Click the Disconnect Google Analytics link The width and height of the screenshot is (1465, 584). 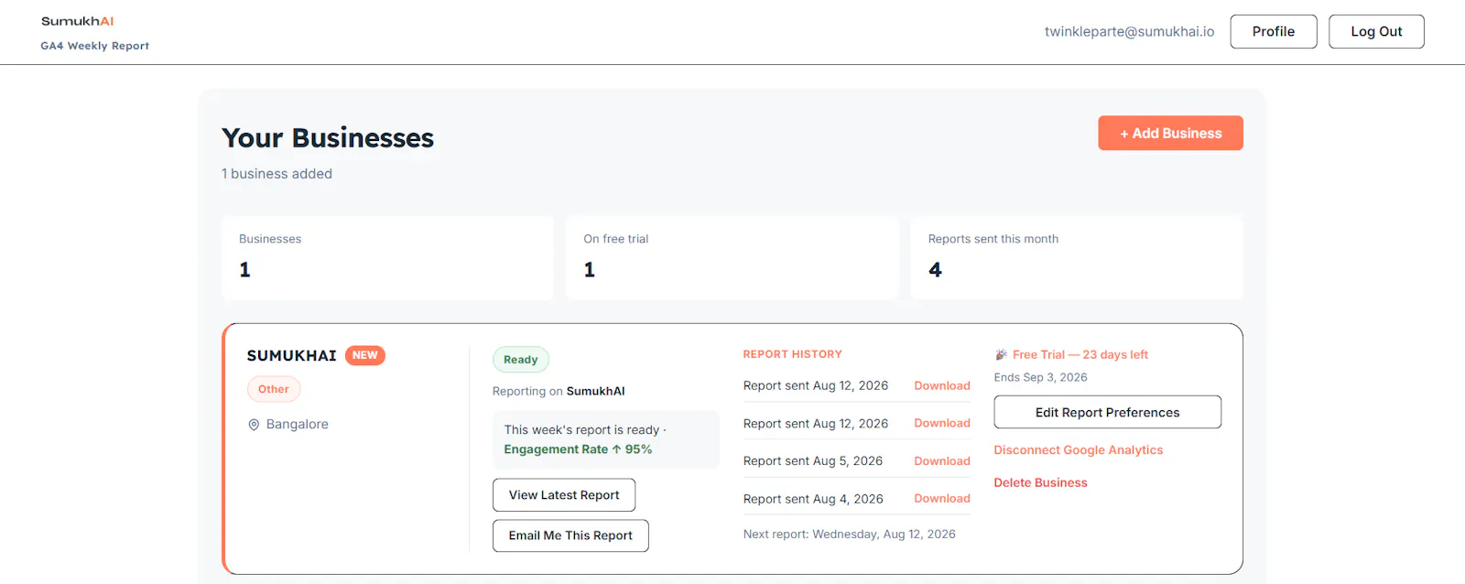click(1078, 450)
